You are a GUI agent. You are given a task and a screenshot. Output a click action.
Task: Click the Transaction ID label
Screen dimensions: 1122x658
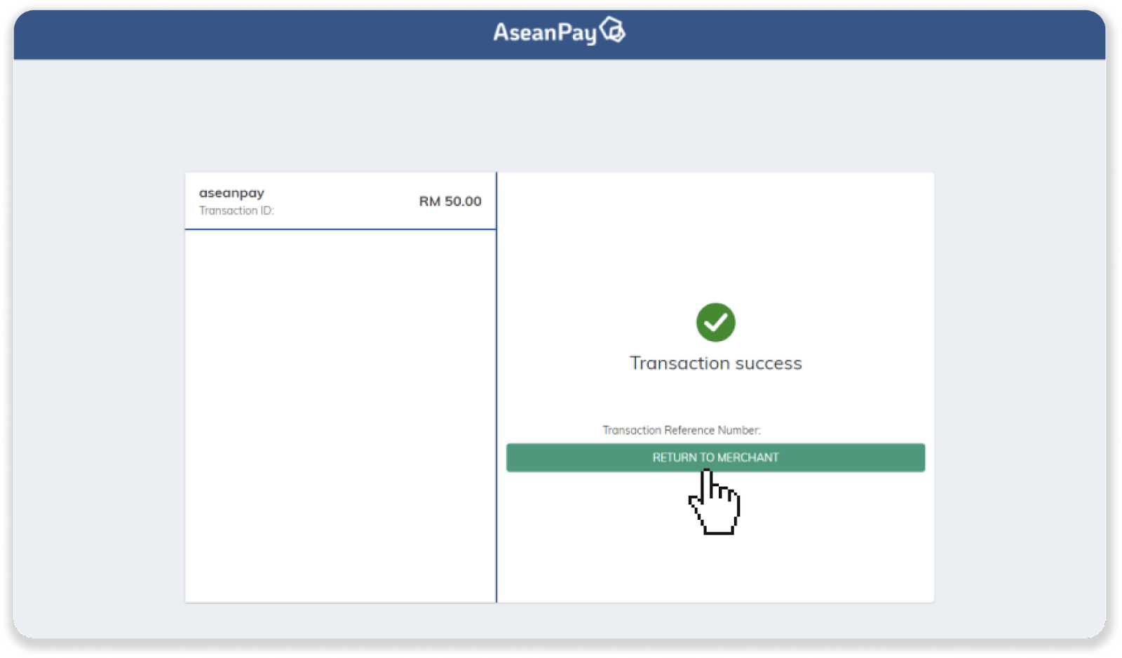coord(236,210)
